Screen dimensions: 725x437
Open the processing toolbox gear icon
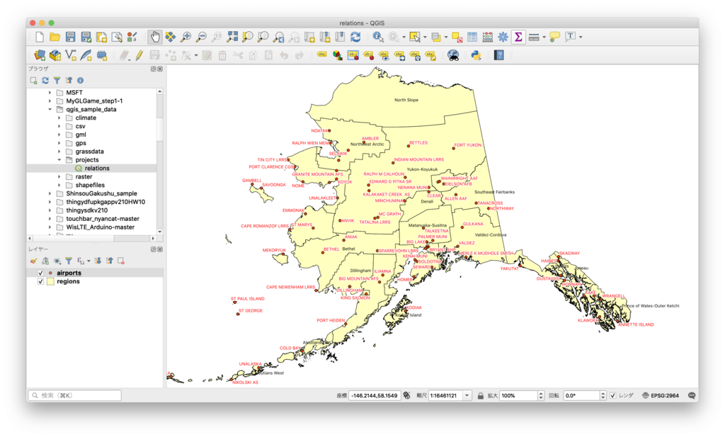tap(503, 37)
